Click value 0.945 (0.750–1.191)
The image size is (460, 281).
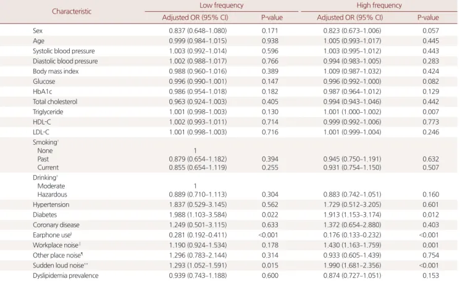coord(353,159)
